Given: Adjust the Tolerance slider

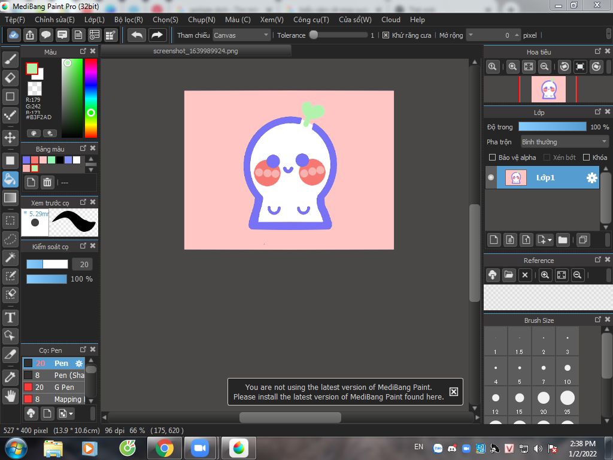Looking at the screenshot, I should [x=338, y=35].
